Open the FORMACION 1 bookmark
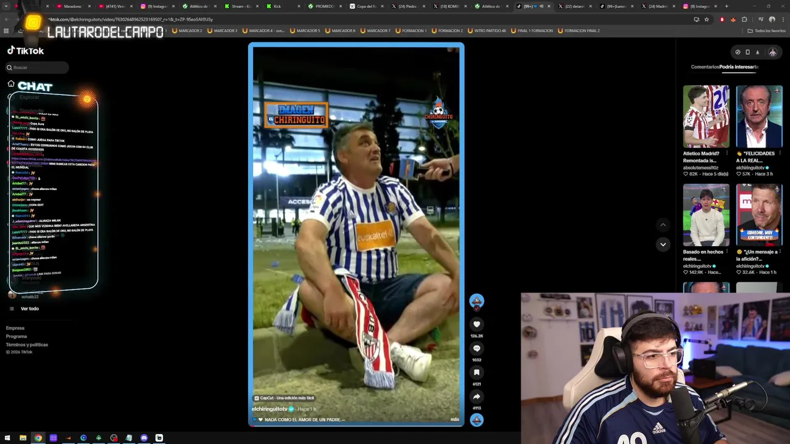Viewport: 790px width, 444px height. 411,30
